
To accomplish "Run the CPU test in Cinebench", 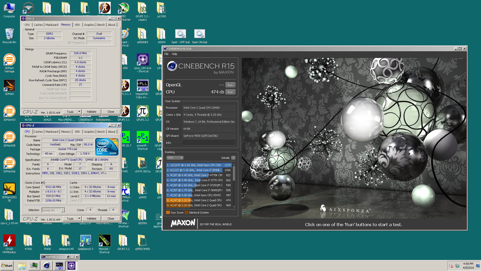I will pos(230,92).
